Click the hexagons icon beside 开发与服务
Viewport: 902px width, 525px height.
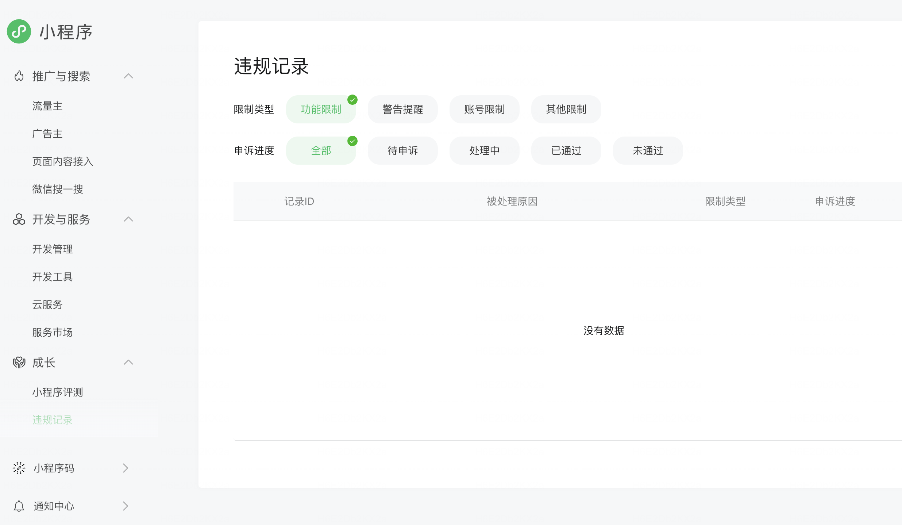coord(19,219)
